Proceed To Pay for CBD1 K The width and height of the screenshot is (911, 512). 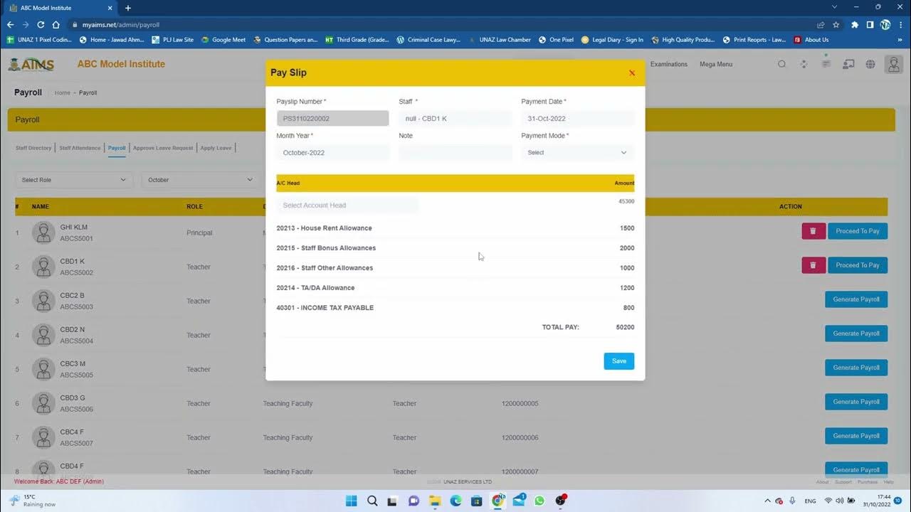point(858,265)
